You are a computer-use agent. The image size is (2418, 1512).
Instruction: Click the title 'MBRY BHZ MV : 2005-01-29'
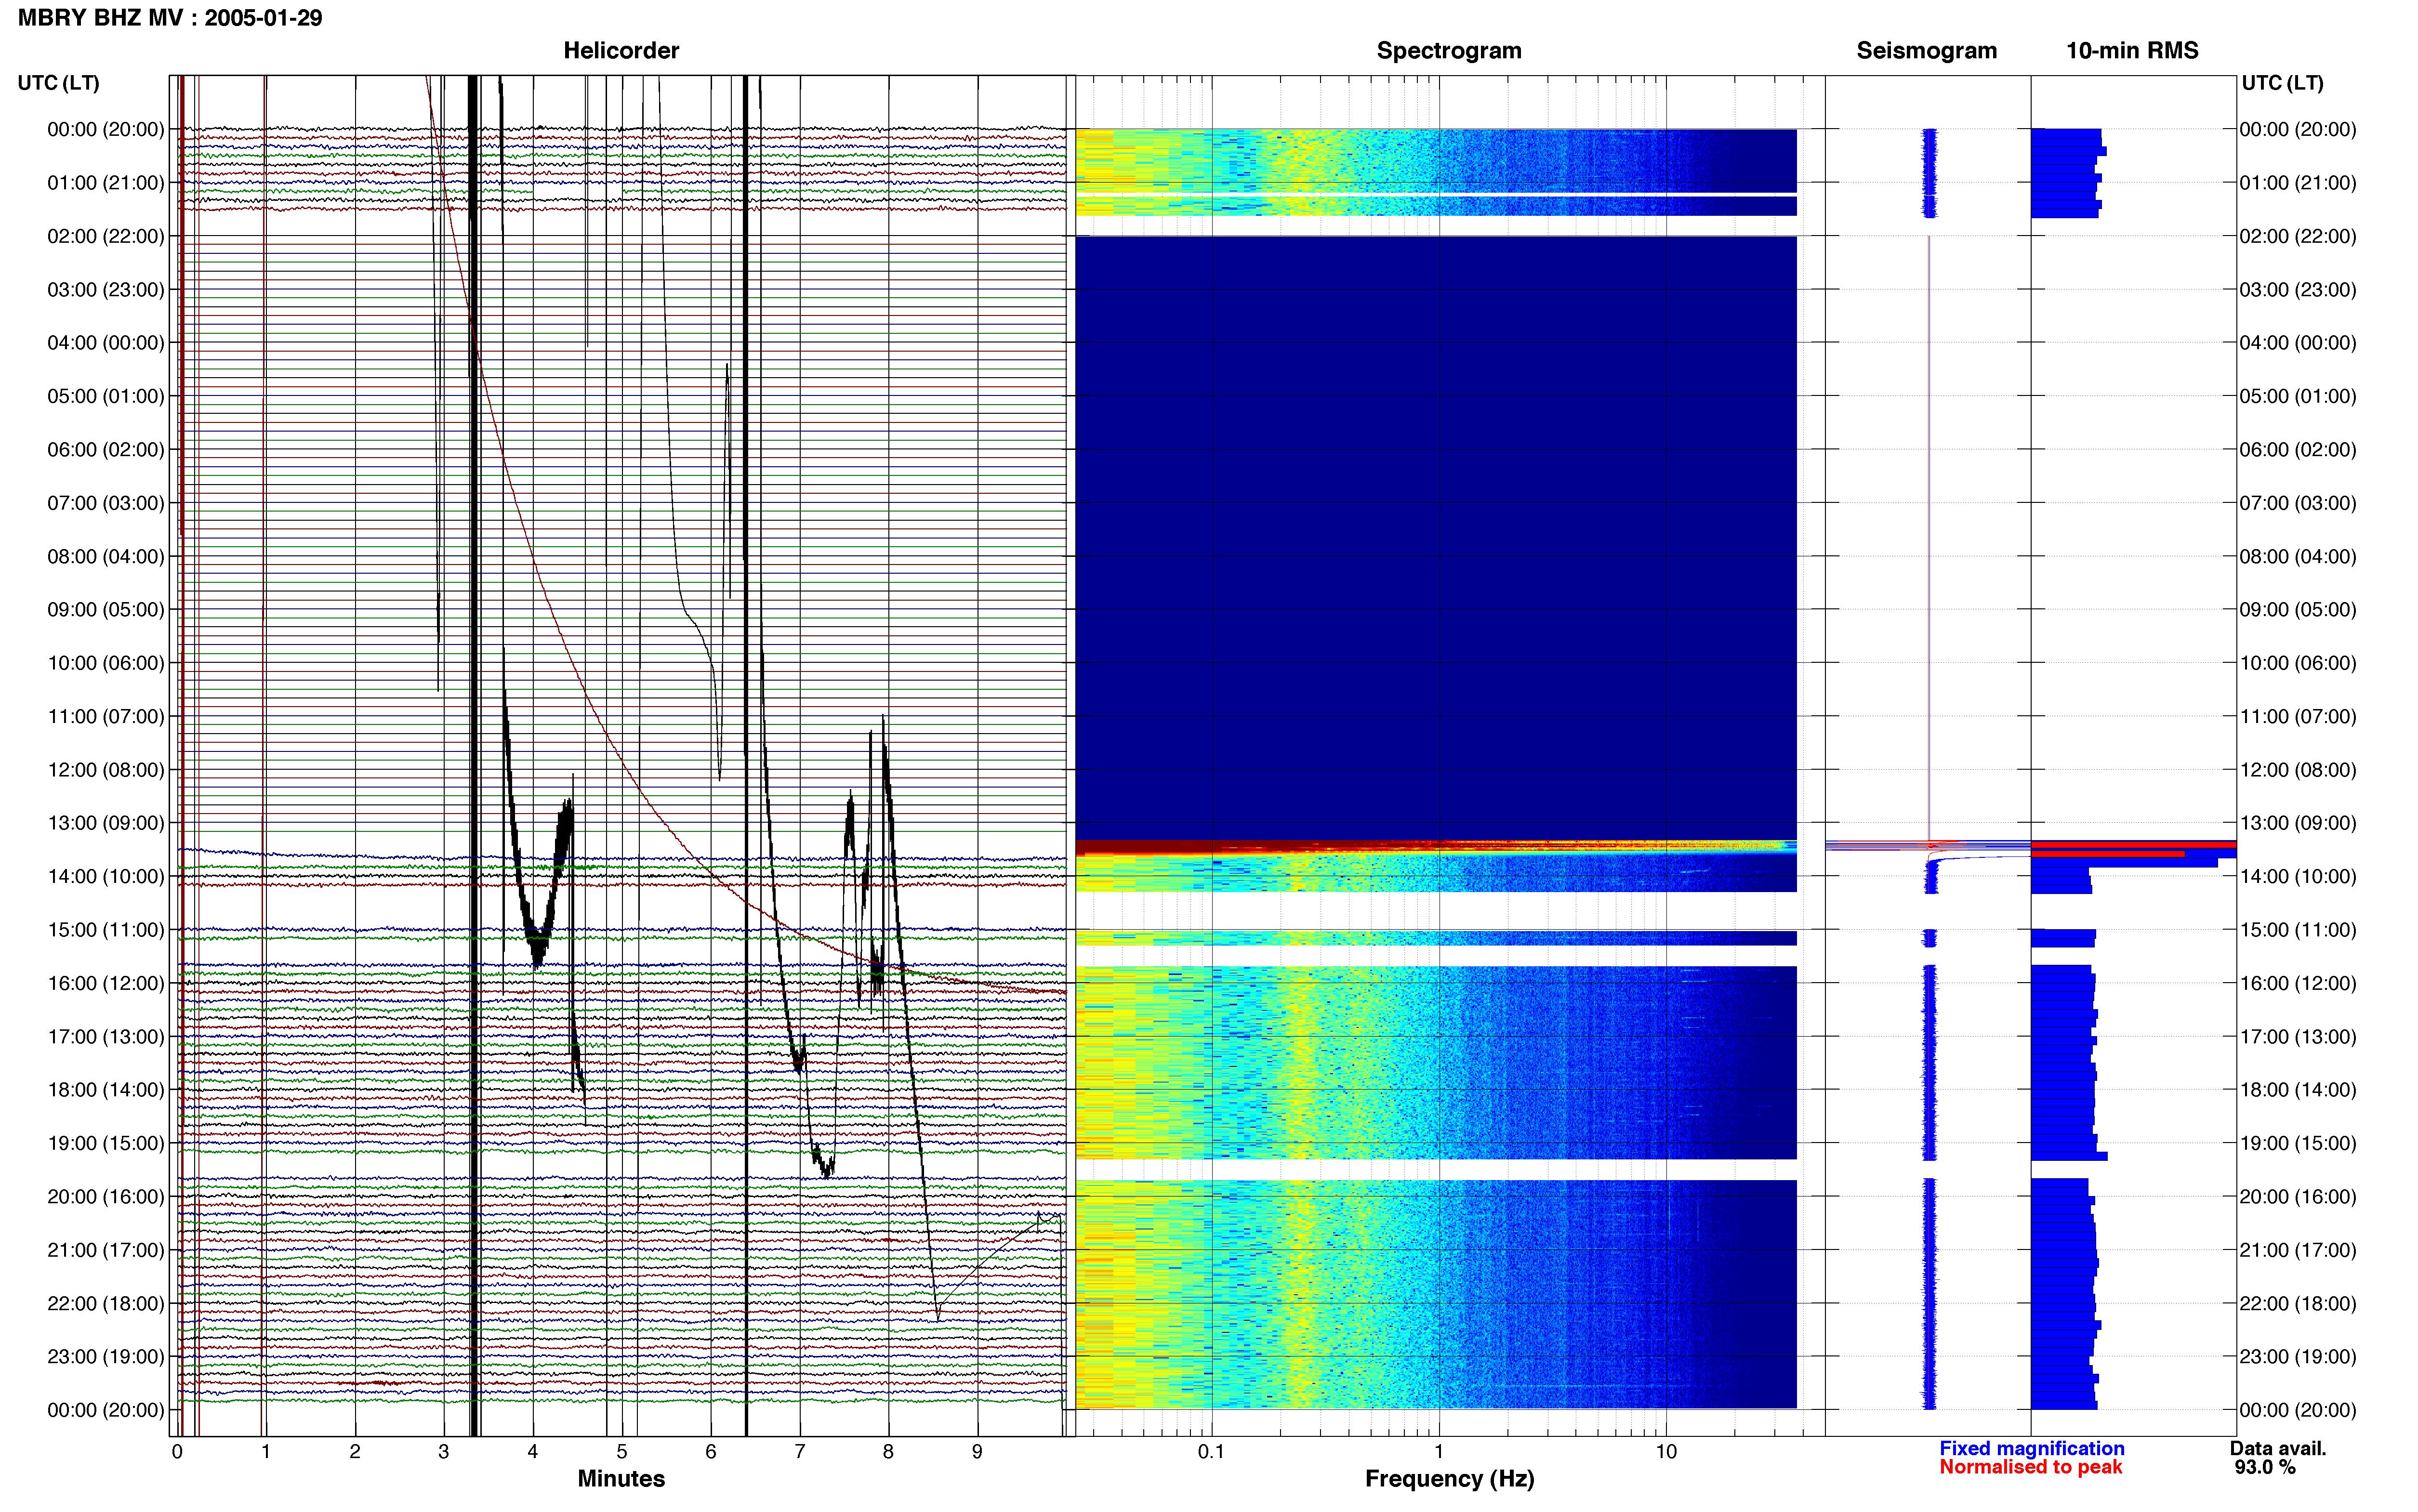coord(170,18)
